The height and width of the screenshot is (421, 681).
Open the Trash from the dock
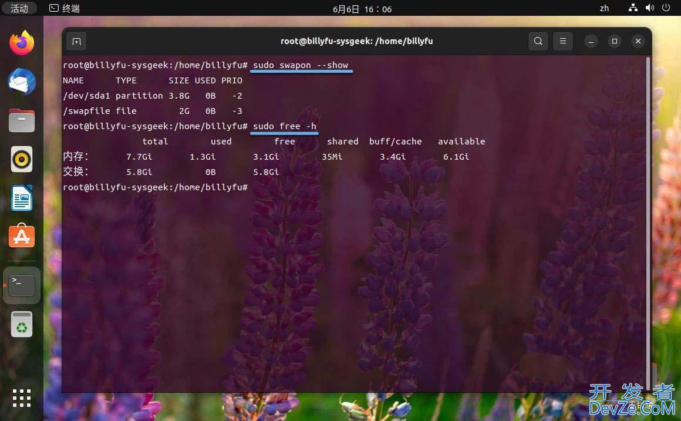(x=22, y=324)
